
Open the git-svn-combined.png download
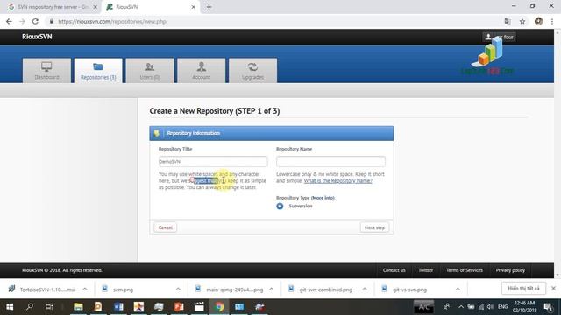click(x=325, y=290)
